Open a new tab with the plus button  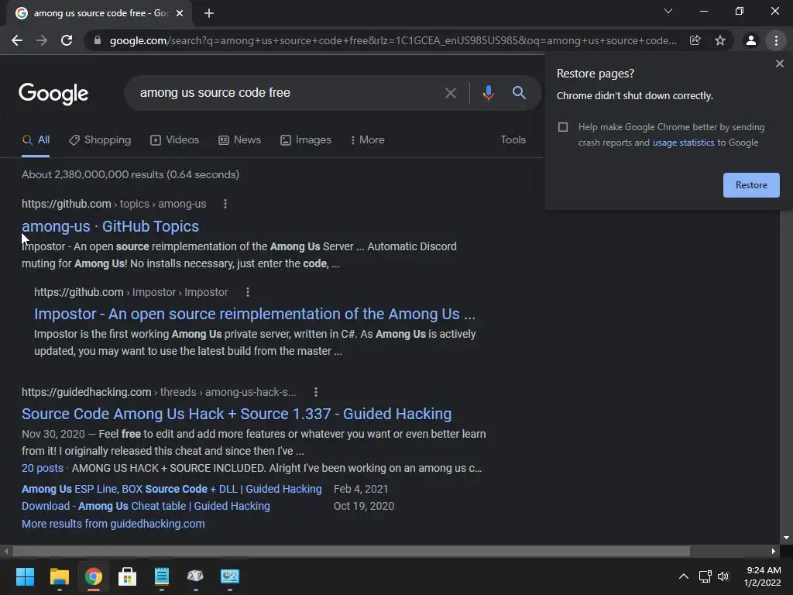pos(209,14)
